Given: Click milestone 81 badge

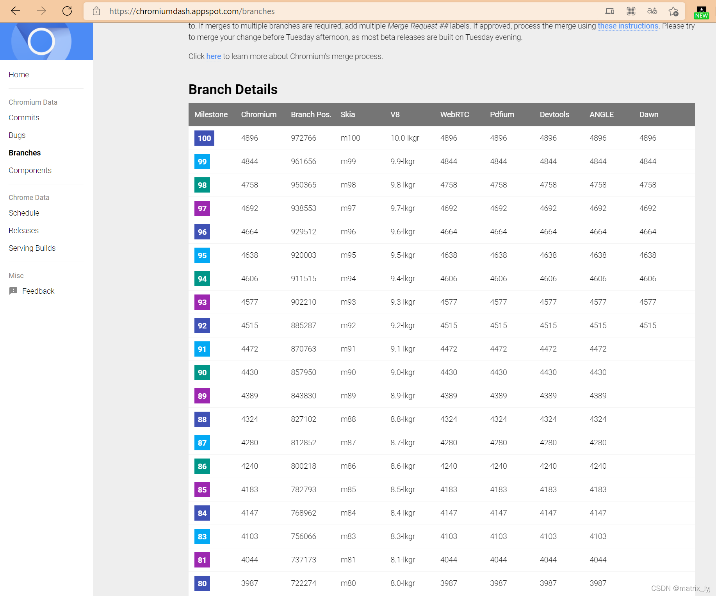Looking at the screenshot, I should 202,560.
